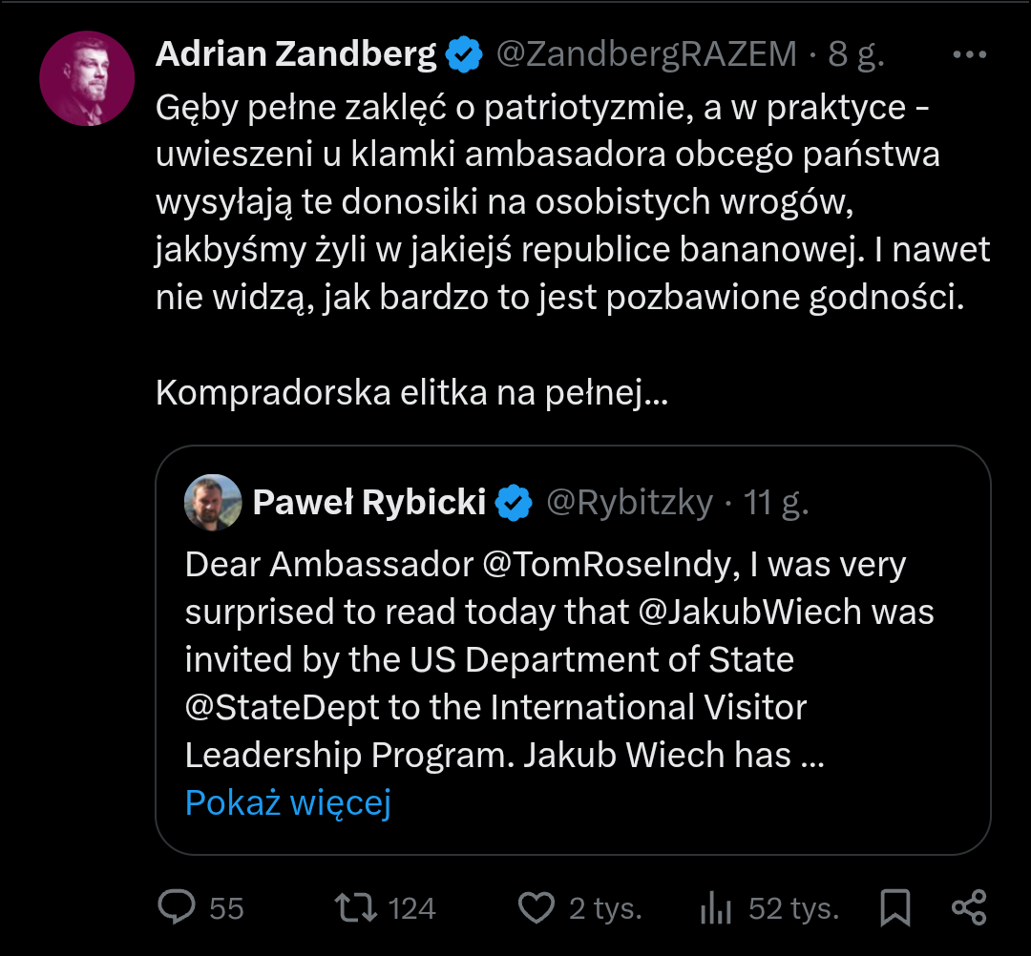Click the Adrian Zandberg display name
The image size is (1031, 956).
coord(296,54)
